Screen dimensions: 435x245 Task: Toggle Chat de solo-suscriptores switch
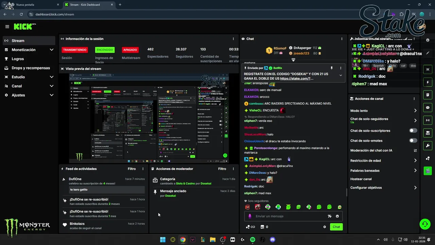click(413, 131)
